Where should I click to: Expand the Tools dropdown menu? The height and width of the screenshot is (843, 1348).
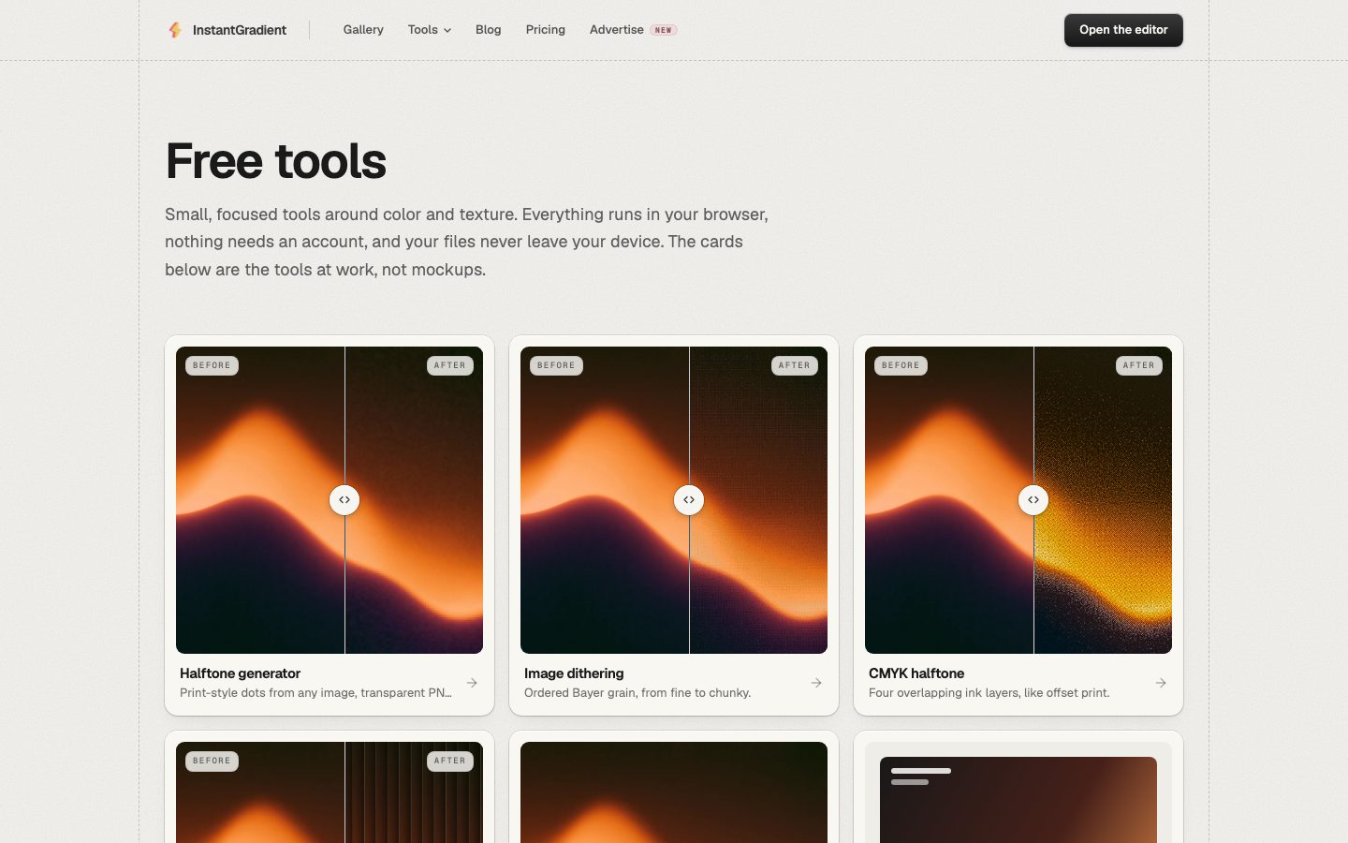click(x=430, y=30)
